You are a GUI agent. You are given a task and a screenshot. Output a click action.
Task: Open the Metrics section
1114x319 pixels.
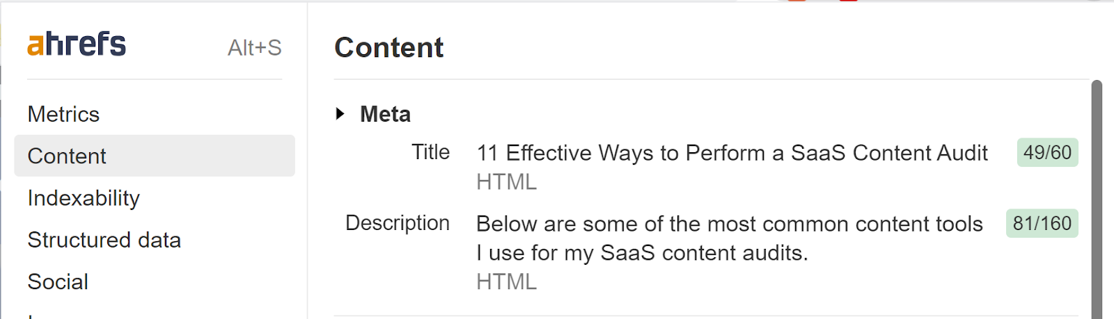coord(63,114)
